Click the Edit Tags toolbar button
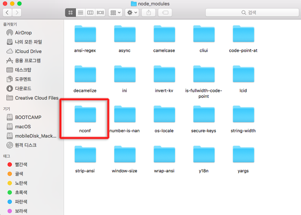This screenshot has width=301, height=215. tap(165, 13)
